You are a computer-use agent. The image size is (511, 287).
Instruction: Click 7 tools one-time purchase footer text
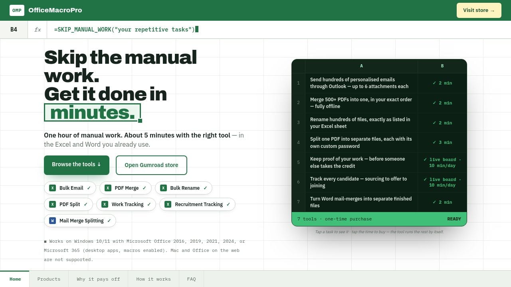[x=335, y=219]
